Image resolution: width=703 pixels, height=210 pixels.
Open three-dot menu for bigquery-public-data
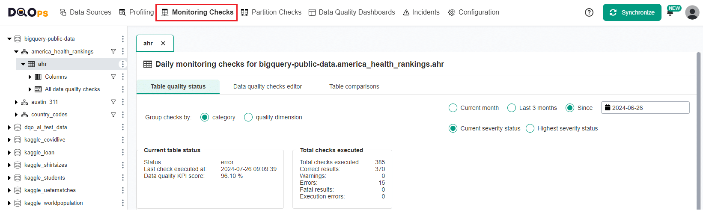[x=123, y=39]
